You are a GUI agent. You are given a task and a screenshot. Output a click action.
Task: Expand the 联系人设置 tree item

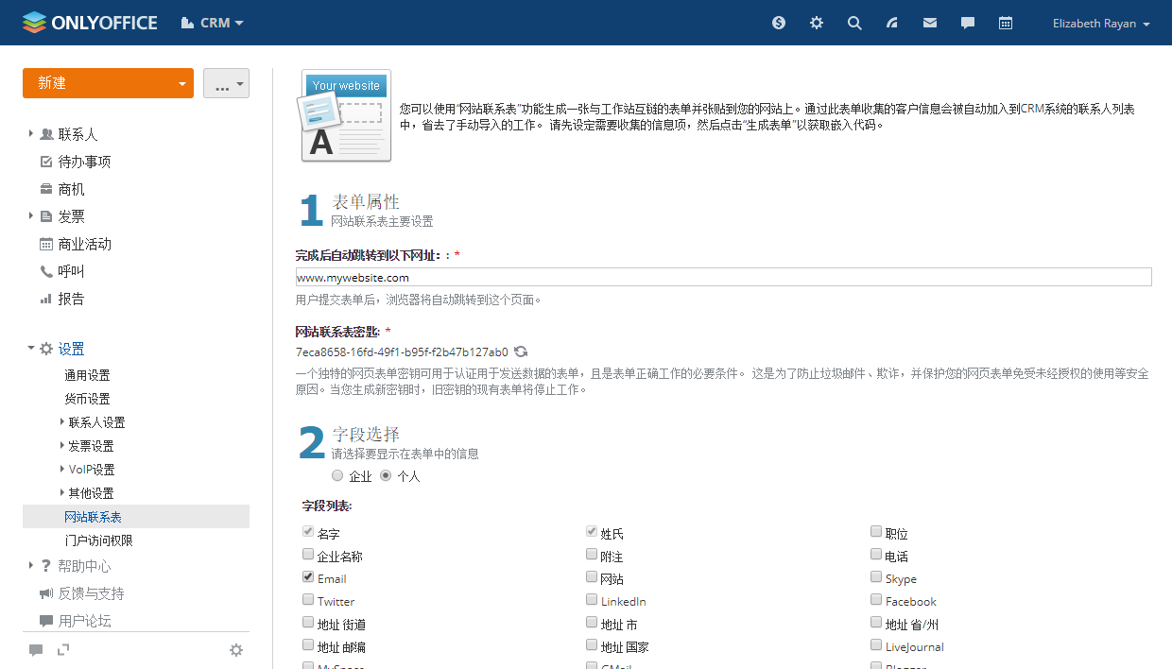click(x=63, y=422)
